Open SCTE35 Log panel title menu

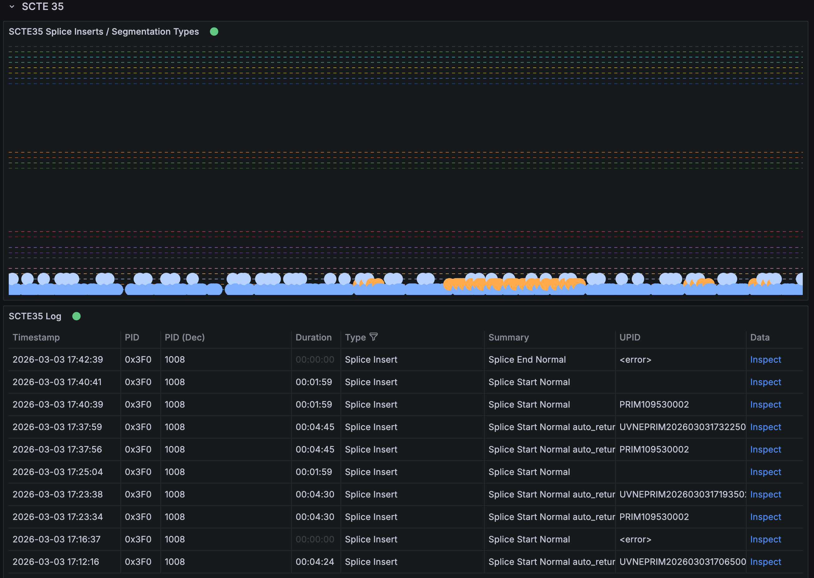click(35, 316)
